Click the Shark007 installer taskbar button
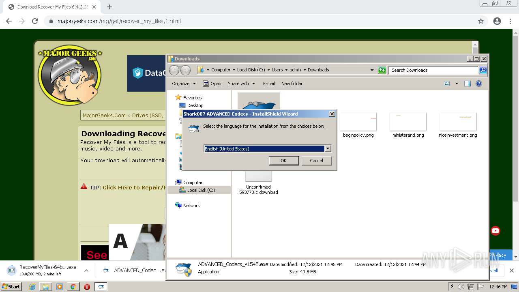 point(101,287)
